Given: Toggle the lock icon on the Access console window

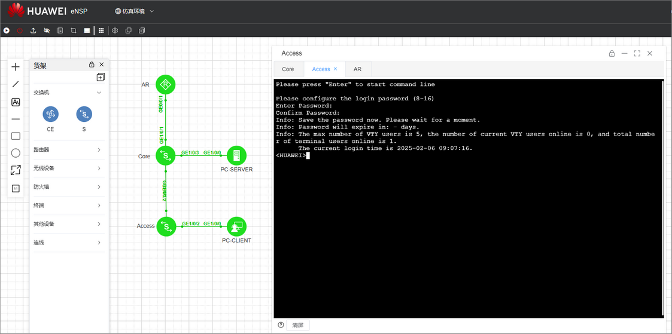Looking at the screenshot, I should pyautogui.click(x=612, y=53).
